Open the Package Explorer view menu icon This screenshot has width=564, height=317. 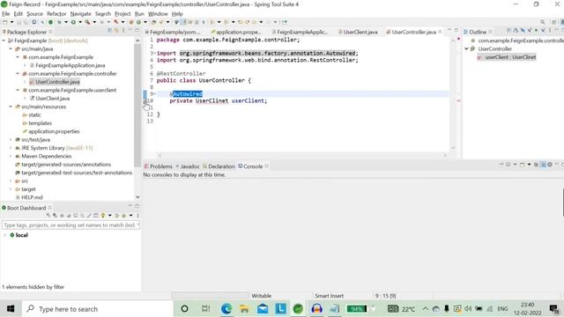tap(123, 32)
